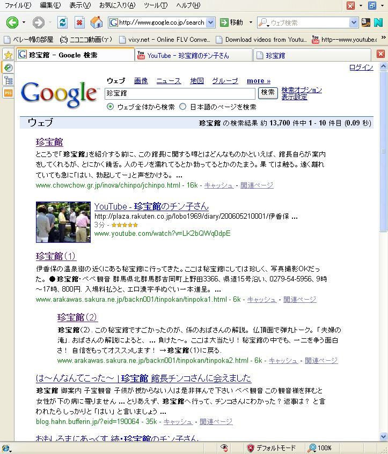Click the restore window icon in menu bar

(372, 5)
